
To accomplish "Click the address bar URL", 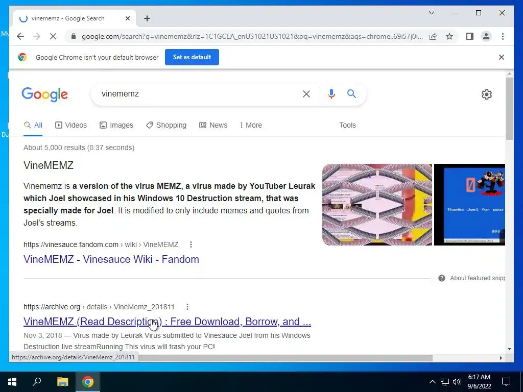I will coord(252,36).
